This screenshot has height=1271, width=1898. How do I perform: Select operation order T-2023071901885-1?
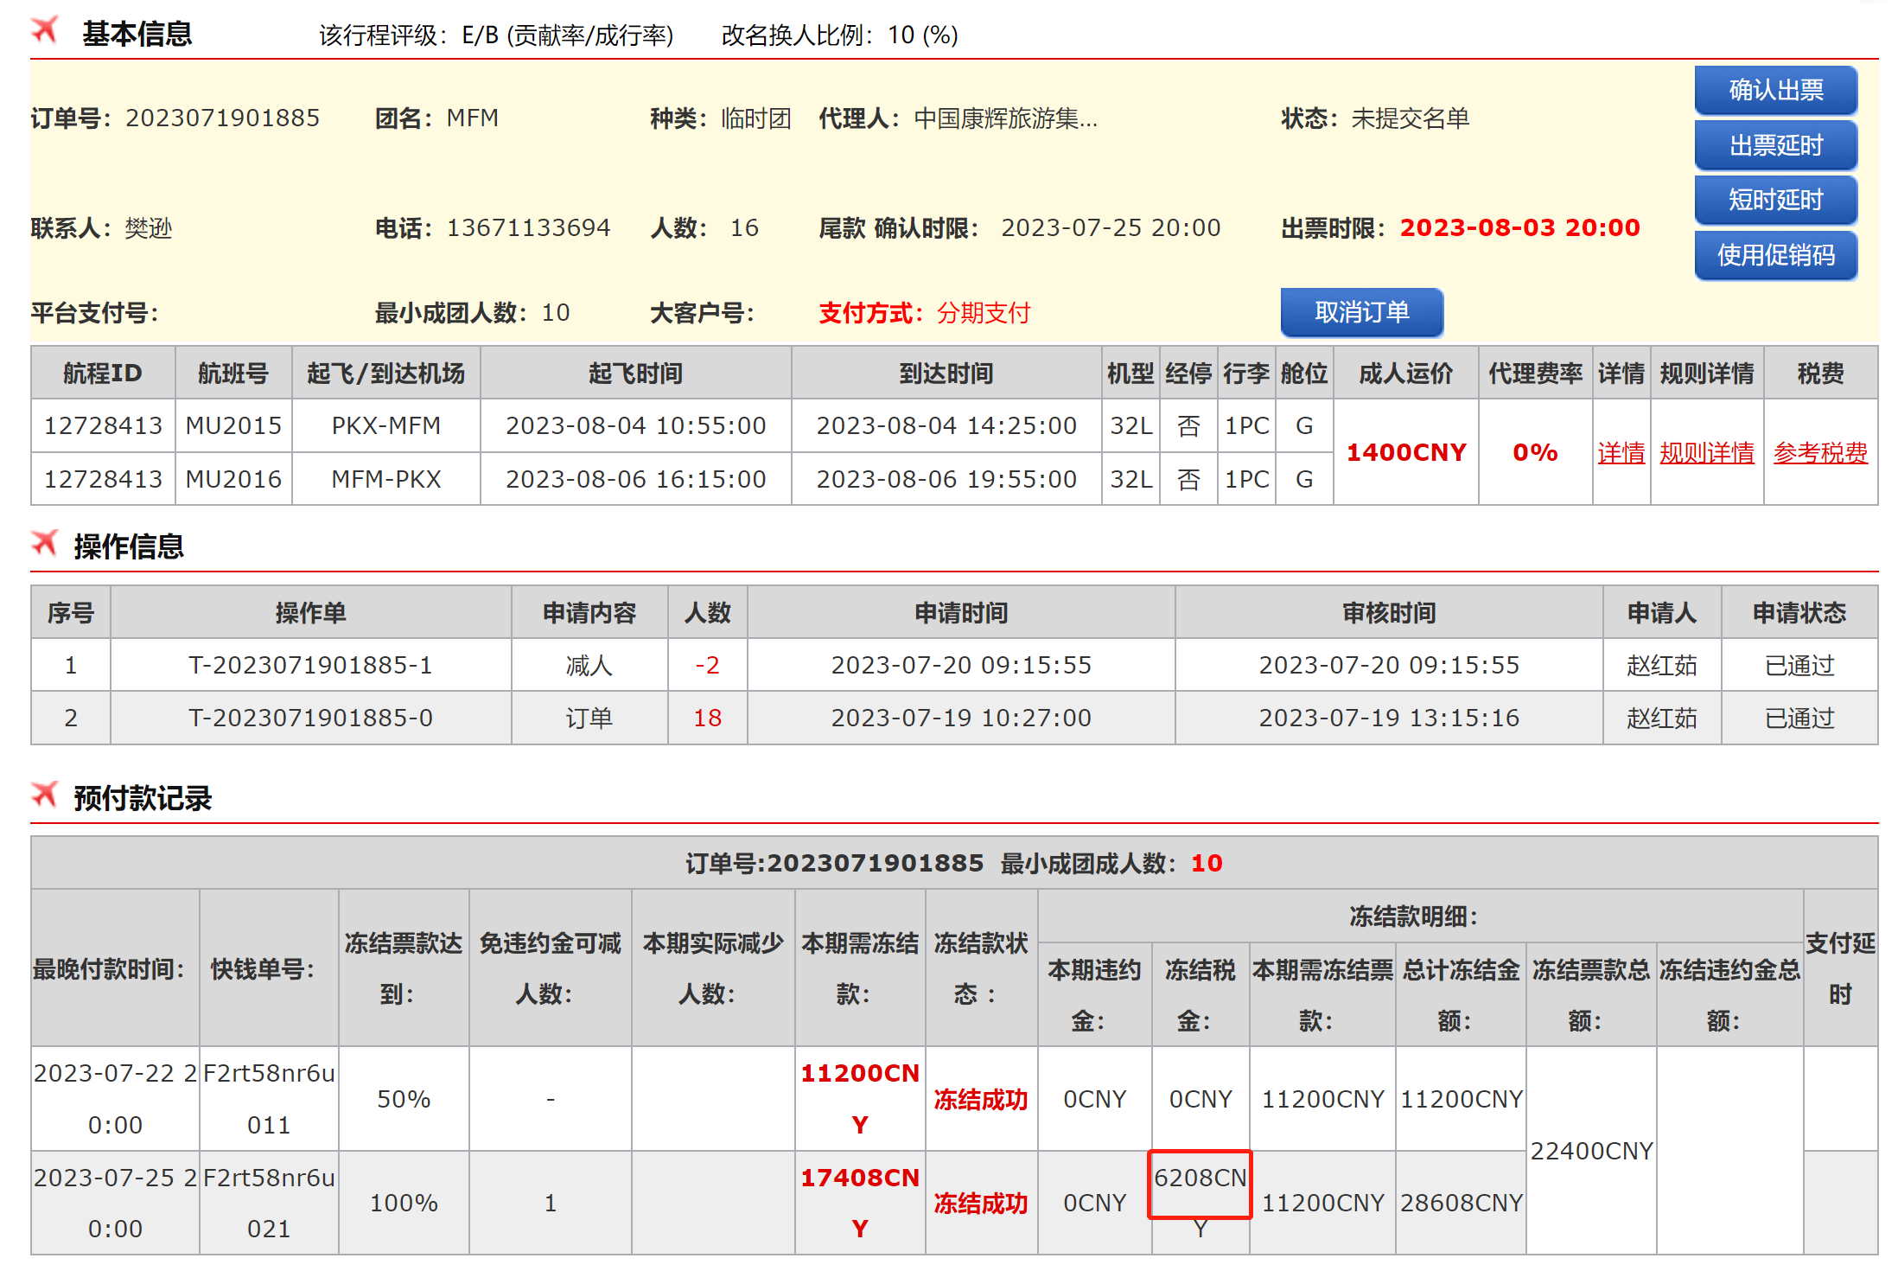click(x=310, y=665)
